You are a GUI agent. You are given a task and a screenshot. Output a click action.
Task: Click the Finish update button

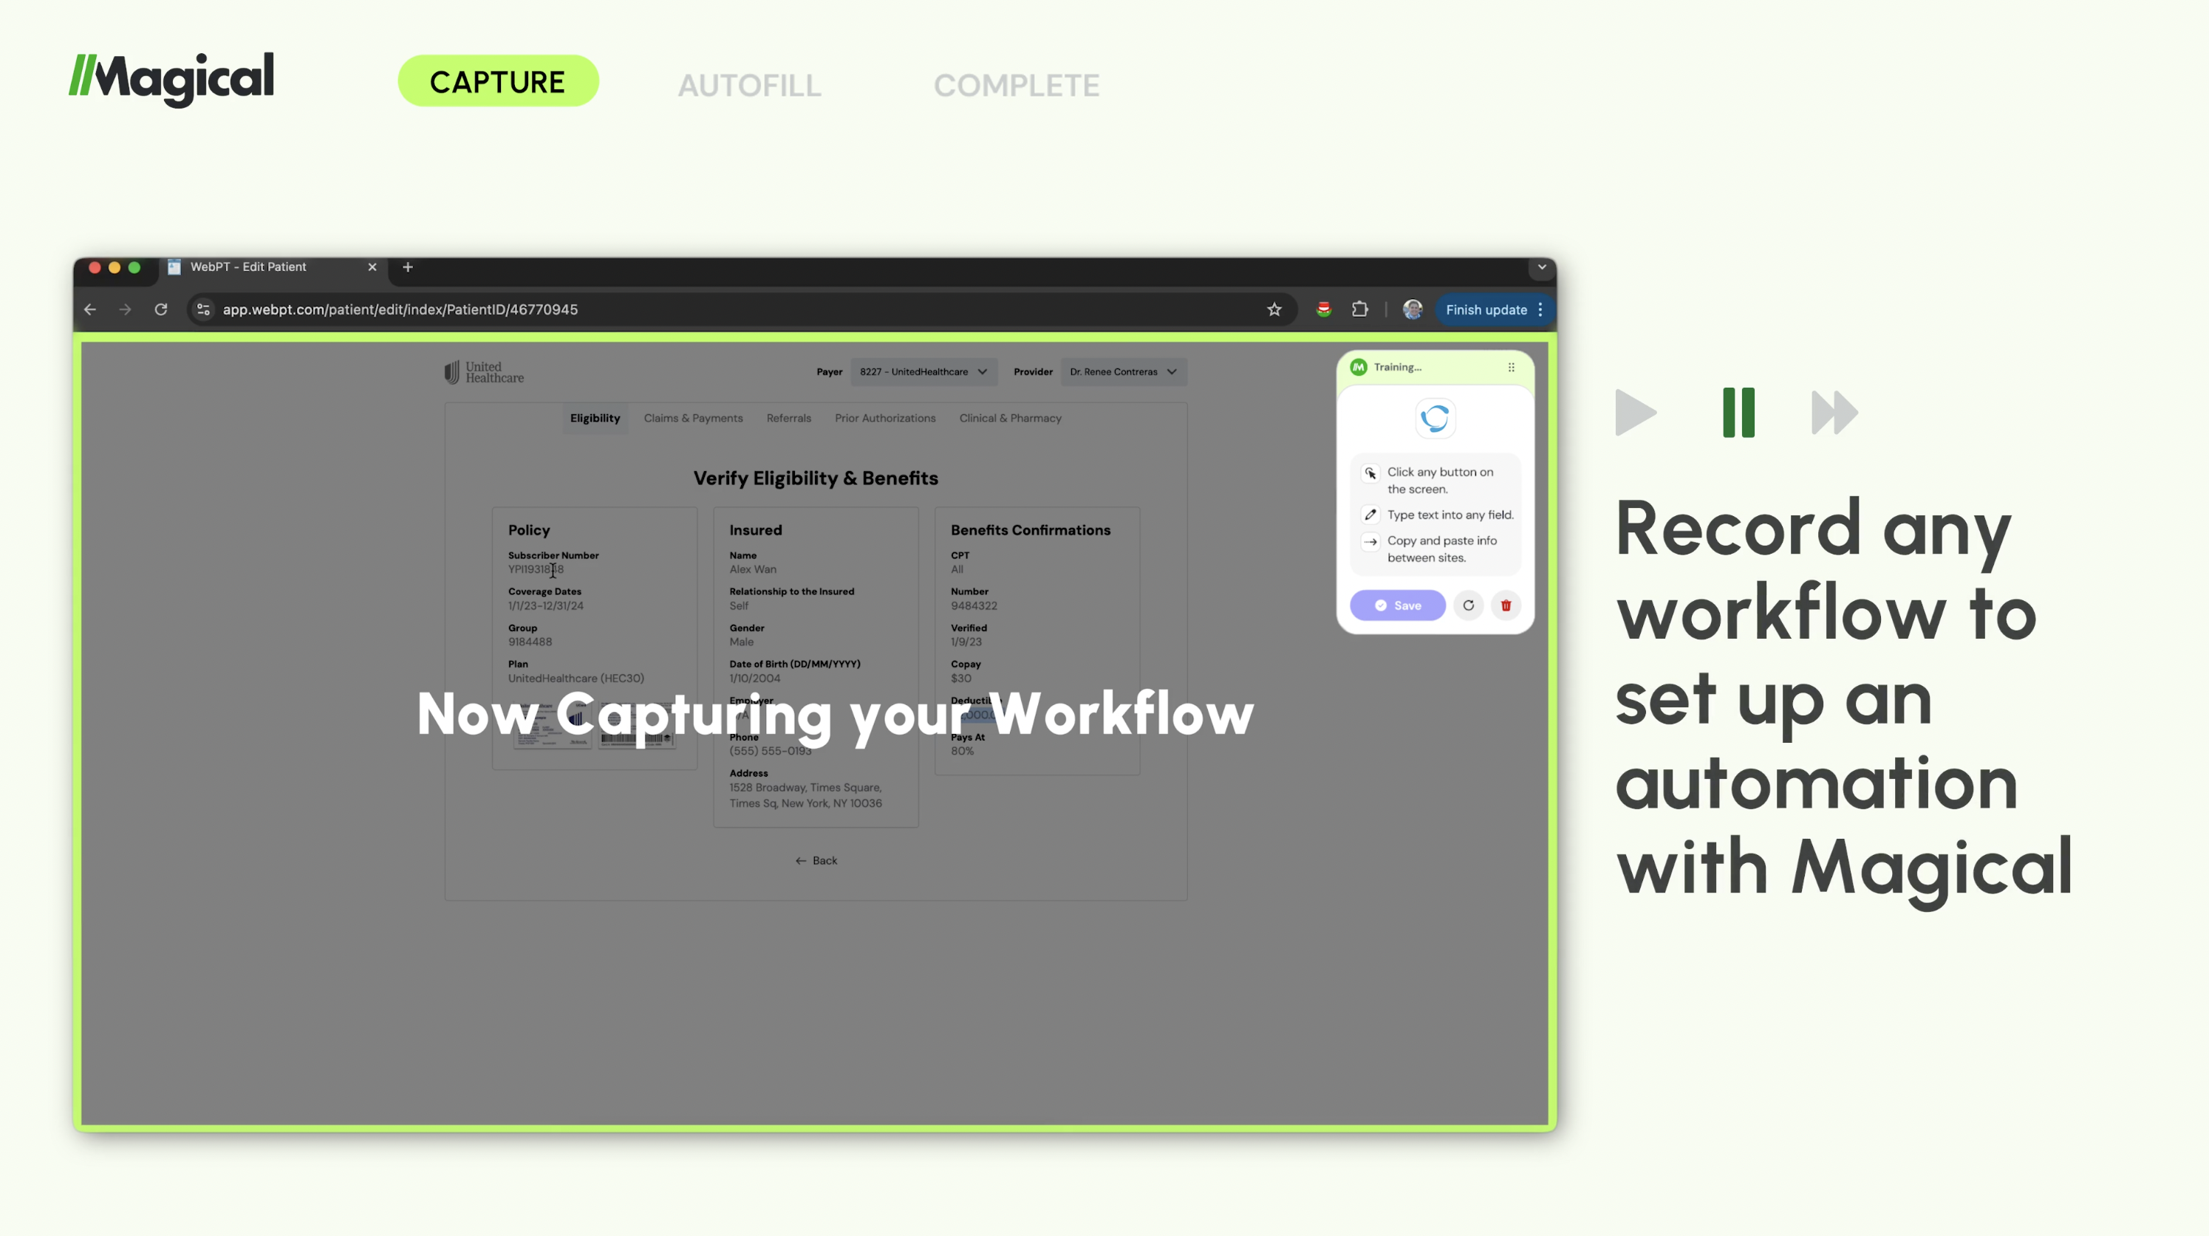point(1486,309)
